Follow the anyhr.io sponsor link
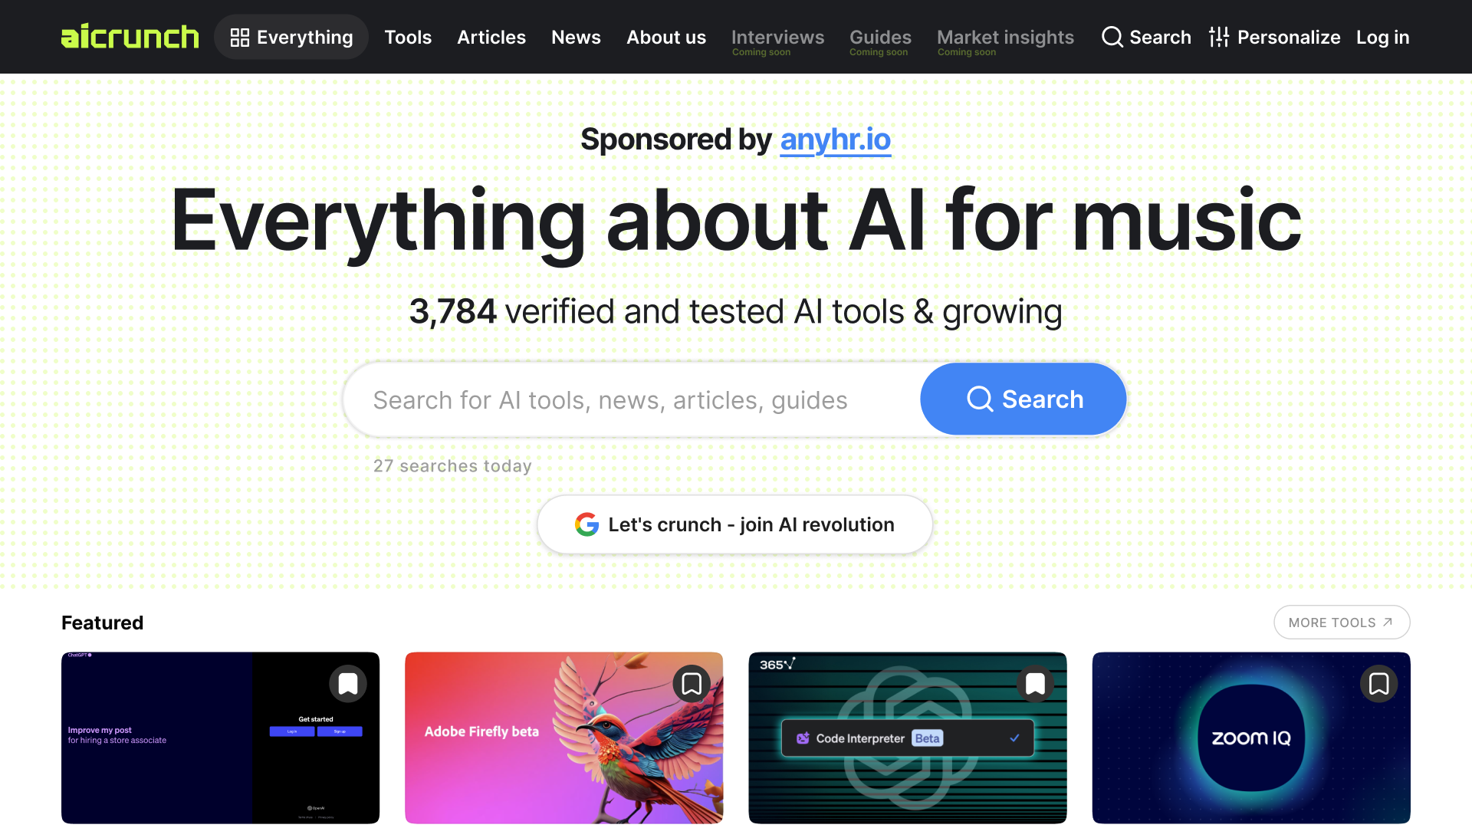This screenshot has height=828, width=1472. pyautogui.click(x=835, y=140)
